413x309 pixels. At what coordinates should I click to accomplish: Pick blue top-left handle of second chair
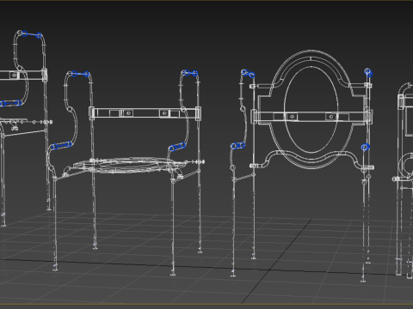click(x=81, y=75)
